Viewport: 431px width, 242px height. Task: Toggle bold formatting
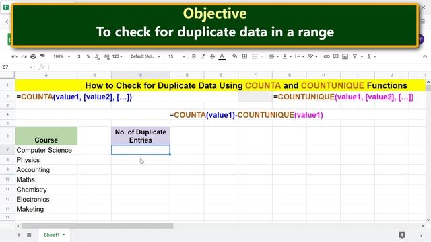tap(194, 56)
